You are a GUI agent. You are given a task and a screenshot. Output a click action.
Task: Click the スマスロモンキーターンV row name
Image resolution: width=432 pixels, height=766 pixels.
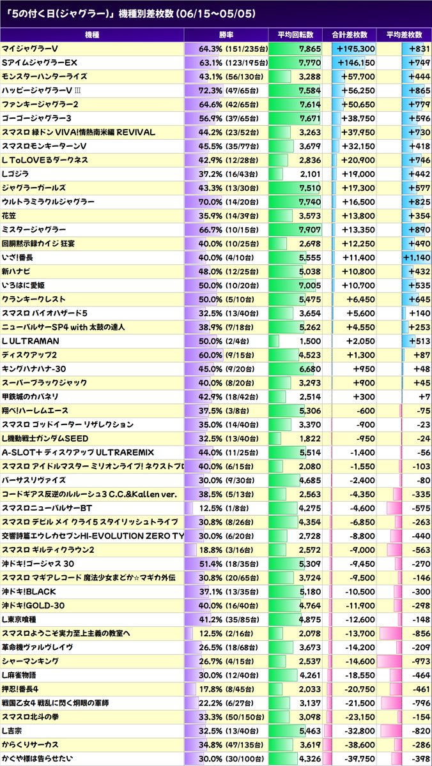pyautogui.click(x=44, y=146)
